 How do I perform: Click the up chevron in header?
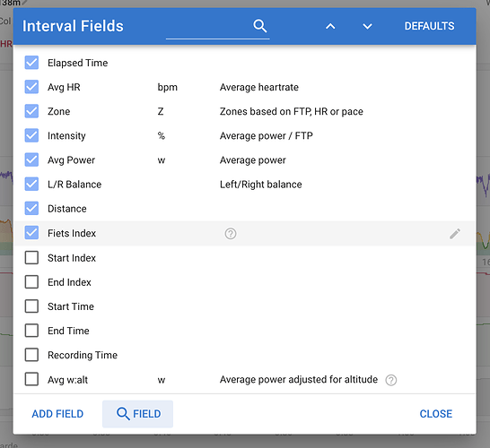point(330,27)
